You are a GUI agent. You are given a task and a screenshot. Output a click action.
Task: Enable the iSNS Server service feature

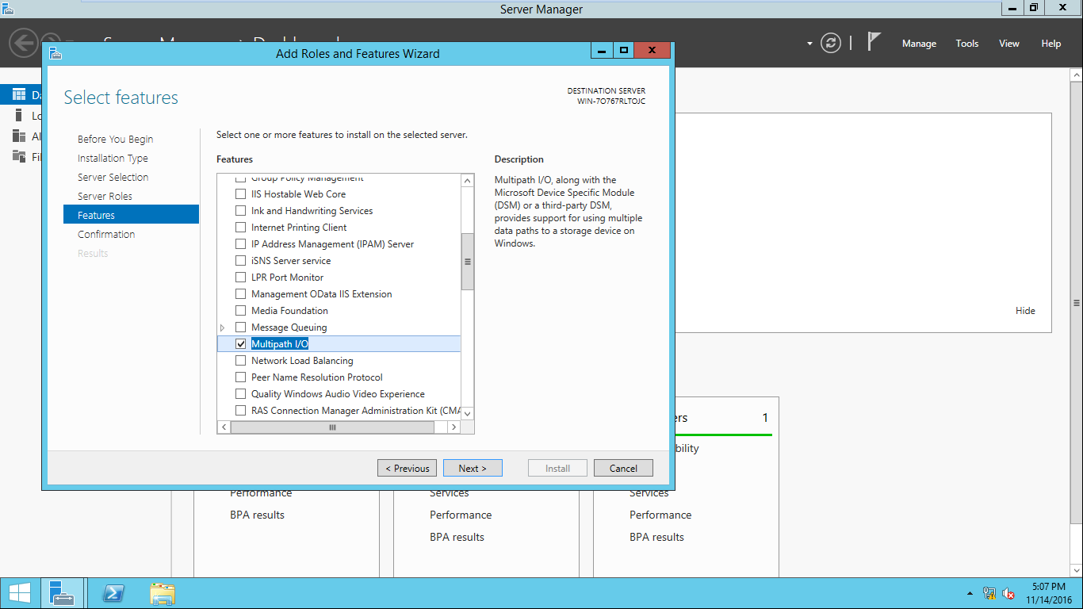coord(240,260)
